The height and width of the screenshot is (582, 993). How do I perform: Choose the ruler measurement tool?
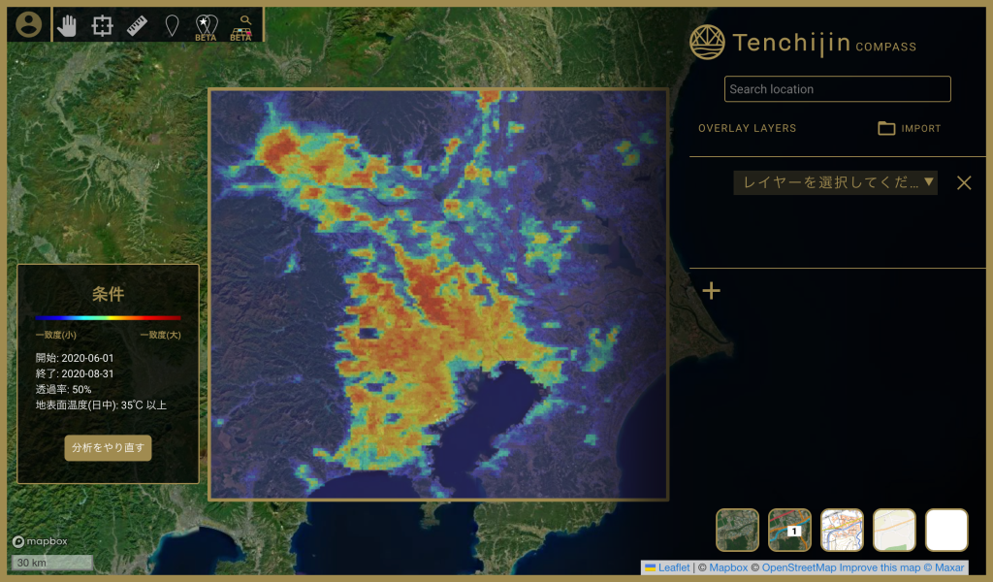pos(137,25)
